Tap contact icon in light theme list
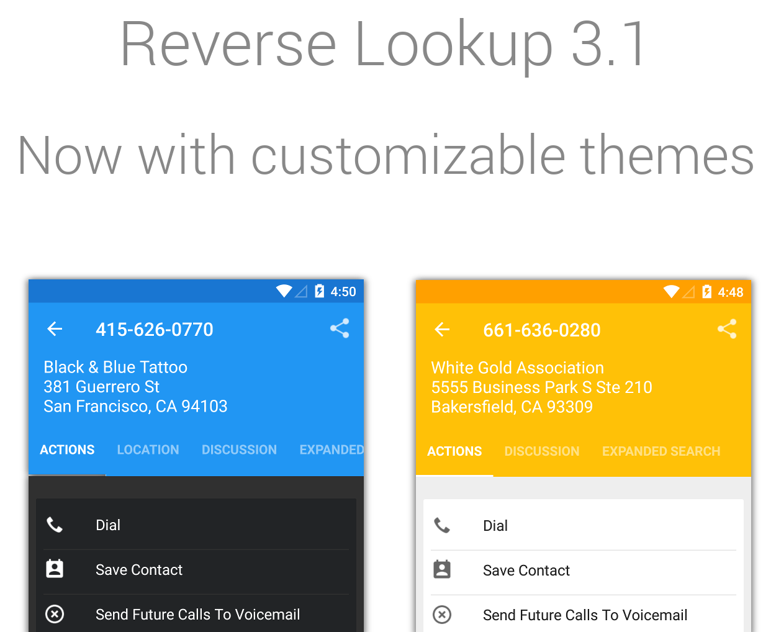The width and height of the screenshot is (776, 632). 442,570
